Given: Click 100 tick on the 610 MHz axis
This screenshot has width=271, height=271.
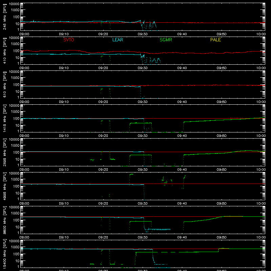Looking at the screenshot, I should 16,85.
